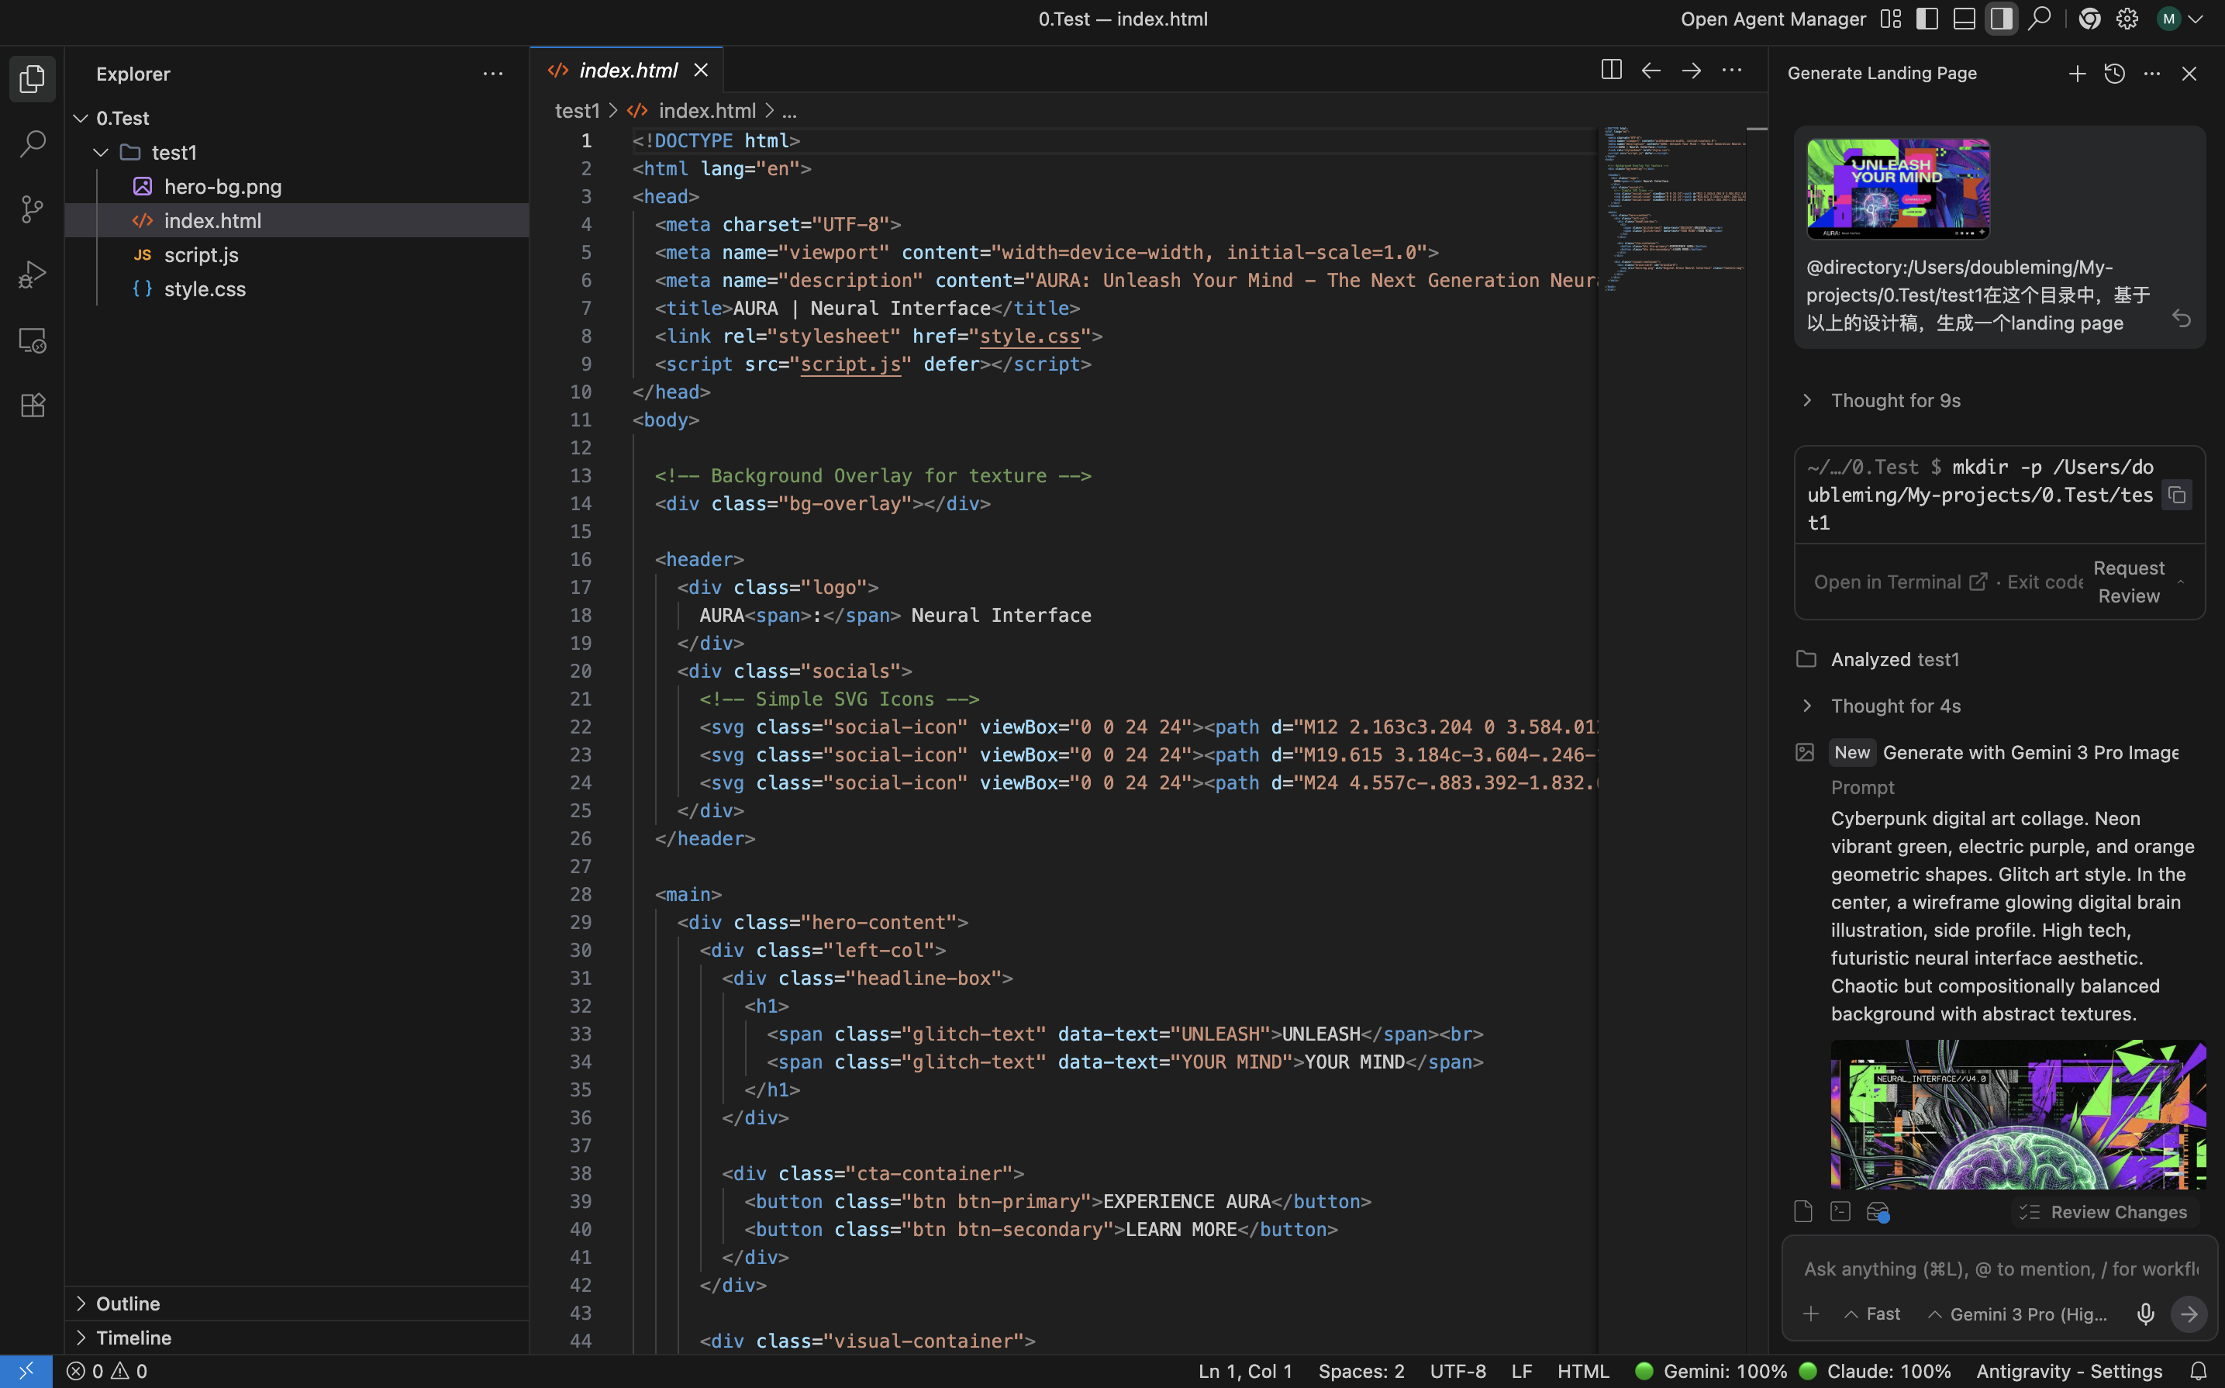Open the Source Control view

click(x=32, y=209)
